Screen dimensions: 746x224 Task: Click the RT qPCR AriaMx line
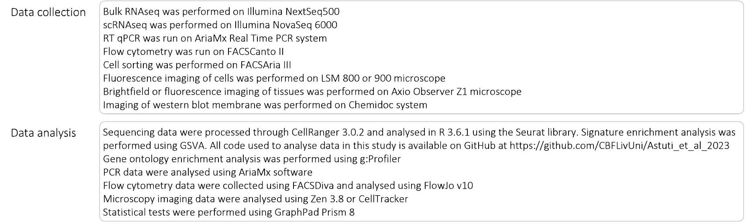[x=215, y=38]
